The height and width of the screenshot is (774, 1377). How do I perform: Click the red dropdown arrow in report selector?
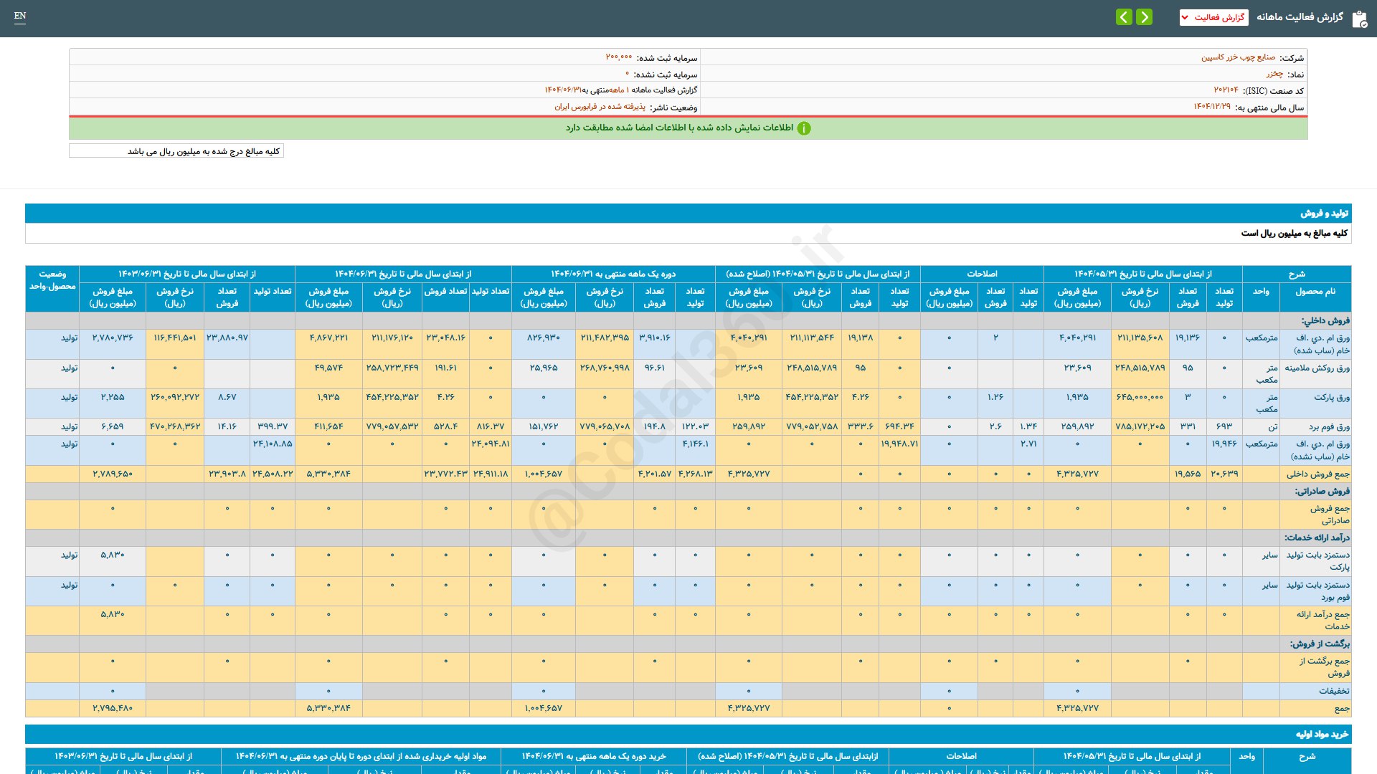tap(1185, 17)
